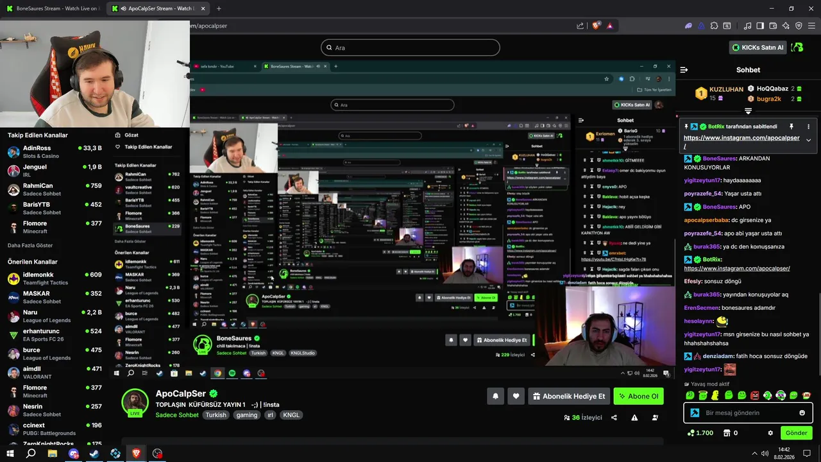Open BotRix instagram link in chat
This screenshot has height=462, width=821.
click(x=737, y=268)
